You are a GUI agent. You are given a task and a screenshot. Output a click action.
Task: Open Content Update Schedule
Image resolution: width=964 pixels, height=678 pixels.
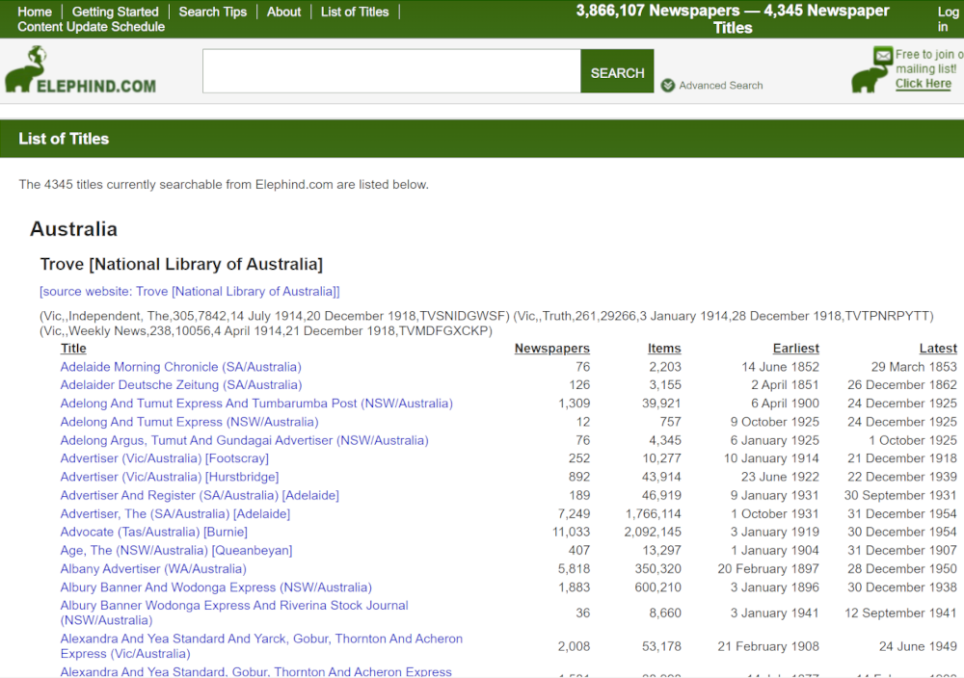click(x=91, y=27)
